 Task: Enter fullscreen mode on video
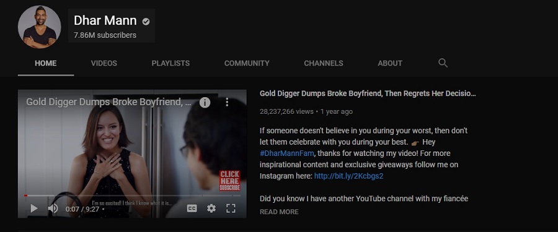pyautogui.click(x=231, y=208)
